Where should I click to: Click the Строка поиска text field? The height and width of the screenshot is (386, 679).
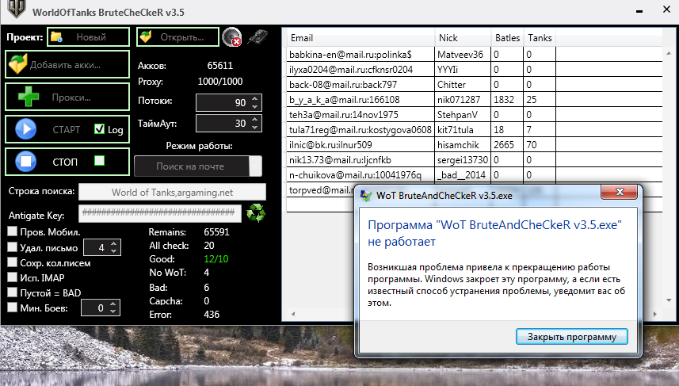[172, 192]
